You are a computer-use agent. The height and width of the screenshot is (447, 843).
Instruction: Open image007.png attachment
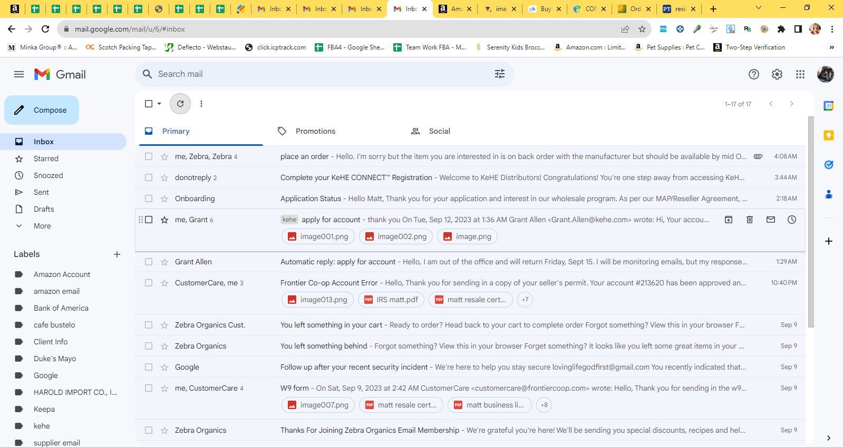point(318,405)
